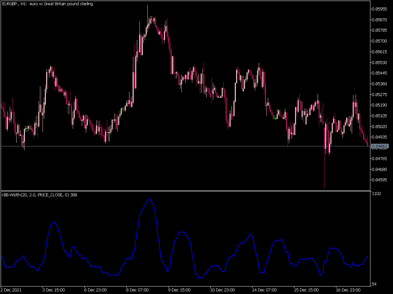The height and width of the screenshot is (294, 393).
Task: Click the 0.85020 price axis label
Action: (x=380, y=126)
